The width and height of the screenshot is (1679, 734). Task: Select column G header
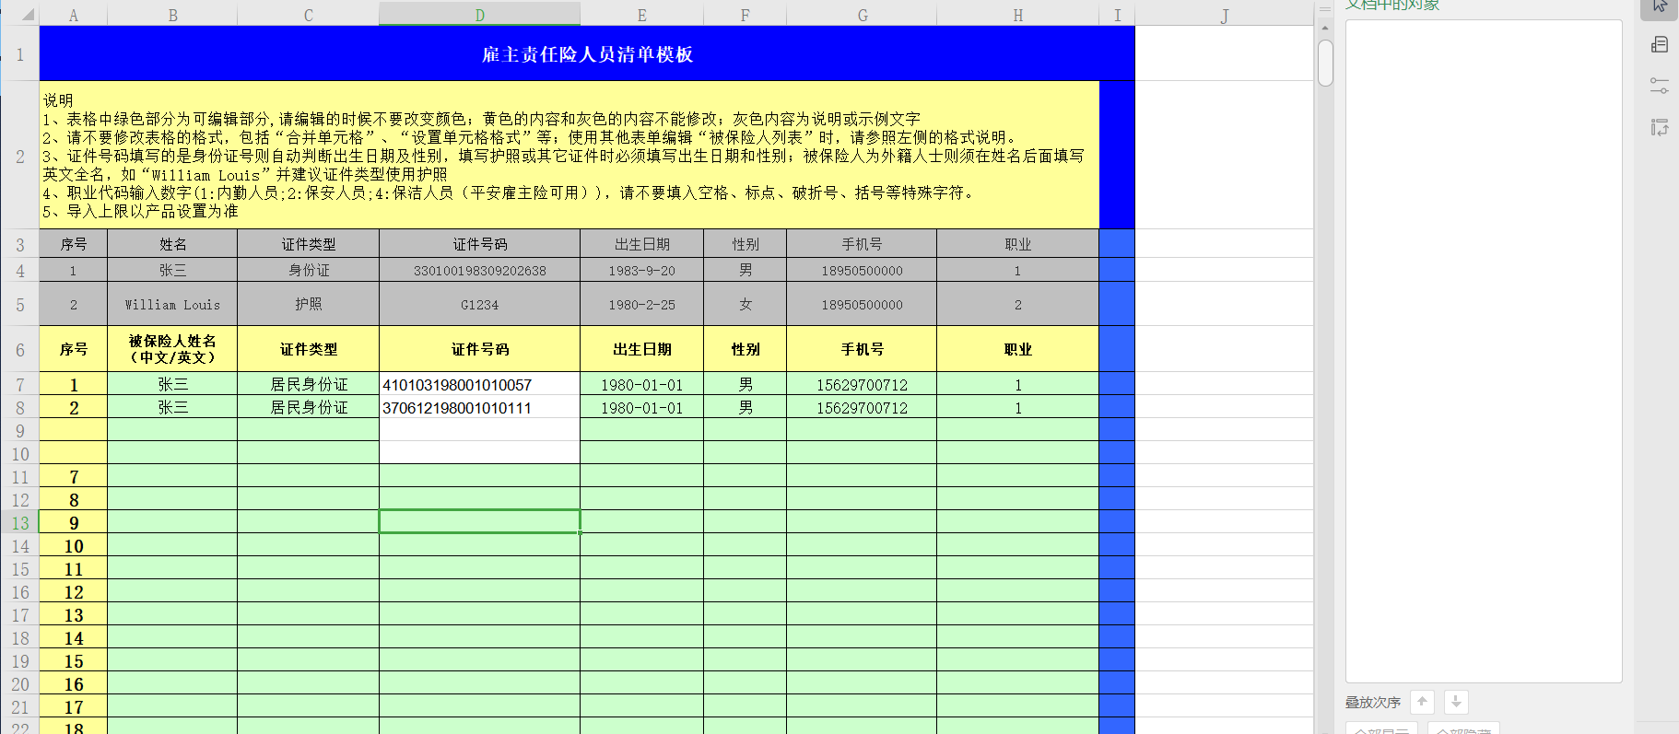862,15
